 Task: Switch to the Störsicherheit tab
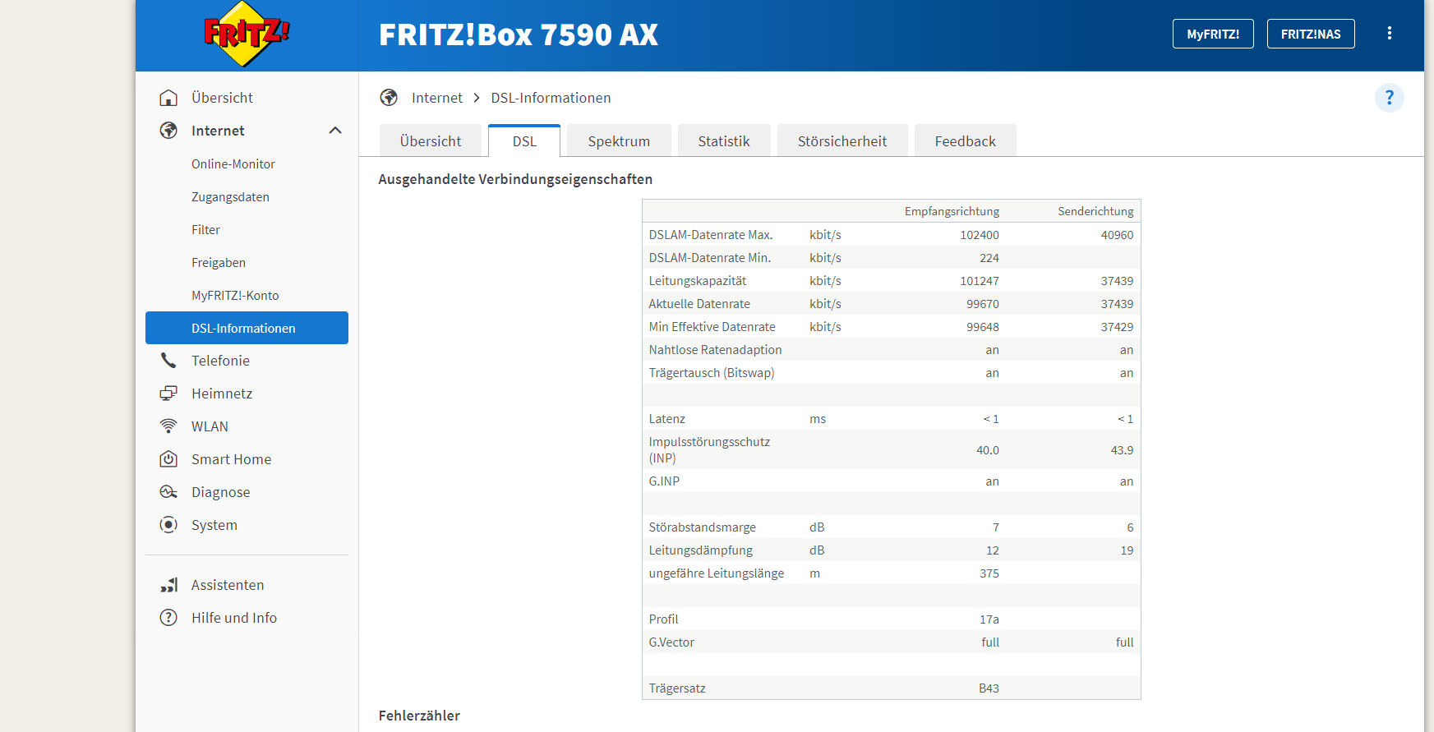click(x=842, y=140)
